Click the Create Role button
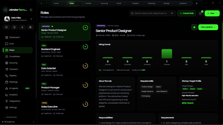Image resolution: width=223 pixels, height=125 pixels. coord(186,13)
